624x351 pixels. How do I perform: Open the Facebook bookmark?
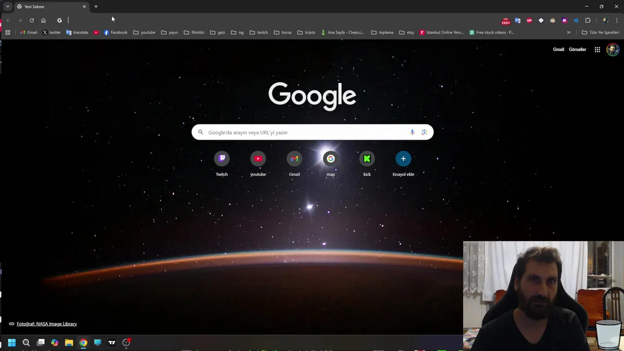tap(116, 33)
